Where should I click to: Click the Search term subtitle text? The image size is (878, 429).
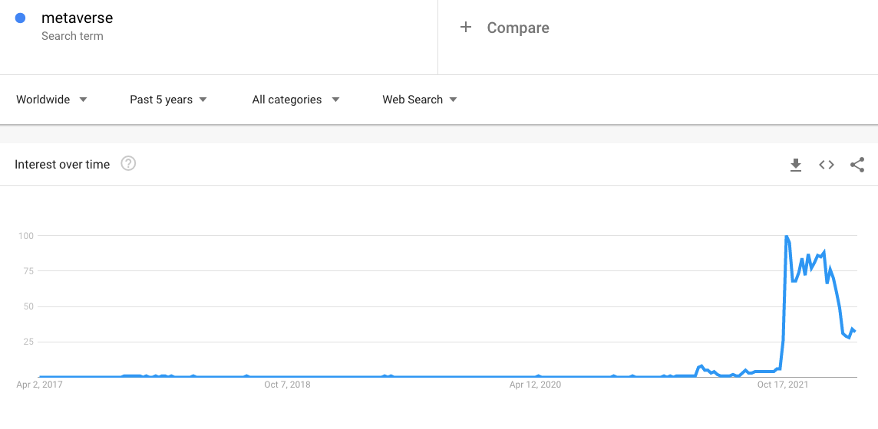click(x=72, y=36)
